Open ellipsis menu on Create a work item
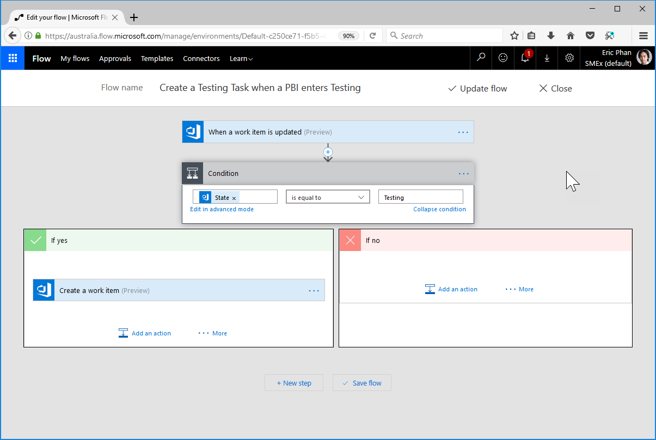Image resolution: width=656 pixels, height=440 pixels. pos(314,291)
